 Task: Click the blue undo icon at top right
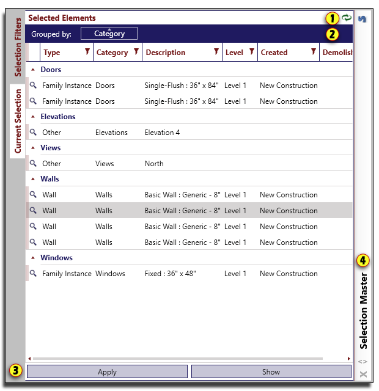pyautogui.click(x=362, y=19)
